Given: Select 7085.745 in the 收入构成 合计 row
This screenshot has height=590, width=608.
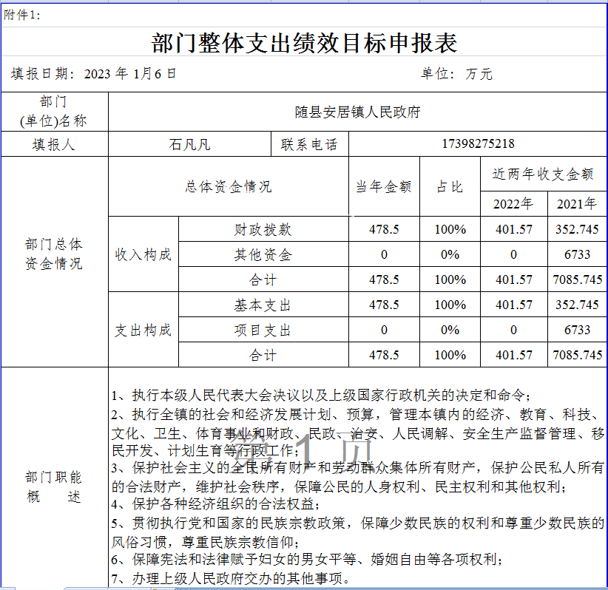Looking at the screenshot, I should [577, 279].
